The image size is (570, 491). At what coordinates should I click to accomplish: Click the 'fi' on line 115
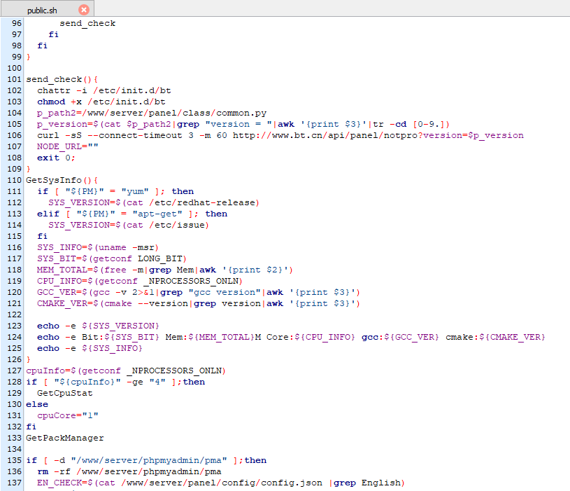42,236
